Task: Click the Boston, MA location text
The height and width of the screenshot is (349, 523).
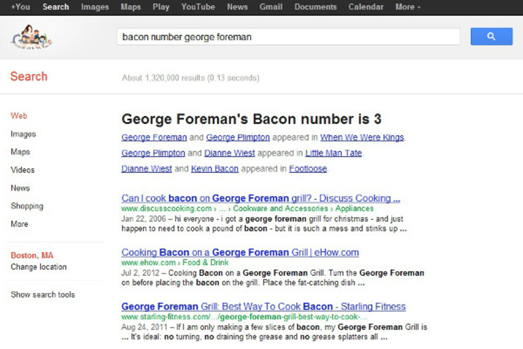Action: [x=32, y=256]
